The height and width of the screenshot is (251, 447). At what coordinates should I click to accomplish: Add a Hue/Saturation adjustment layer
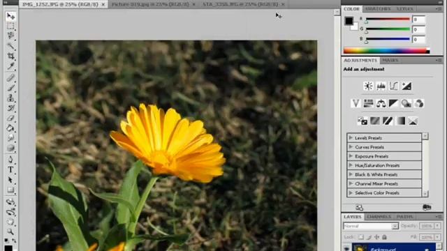368,103
